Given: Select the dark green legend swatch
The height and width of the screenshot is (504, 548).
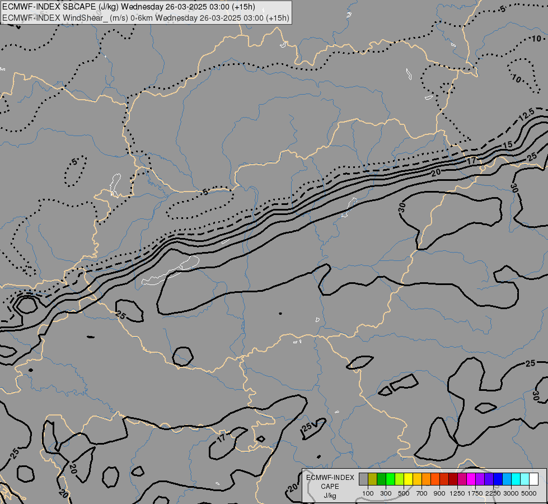Looking at the screenshot, I should point(381,479).
